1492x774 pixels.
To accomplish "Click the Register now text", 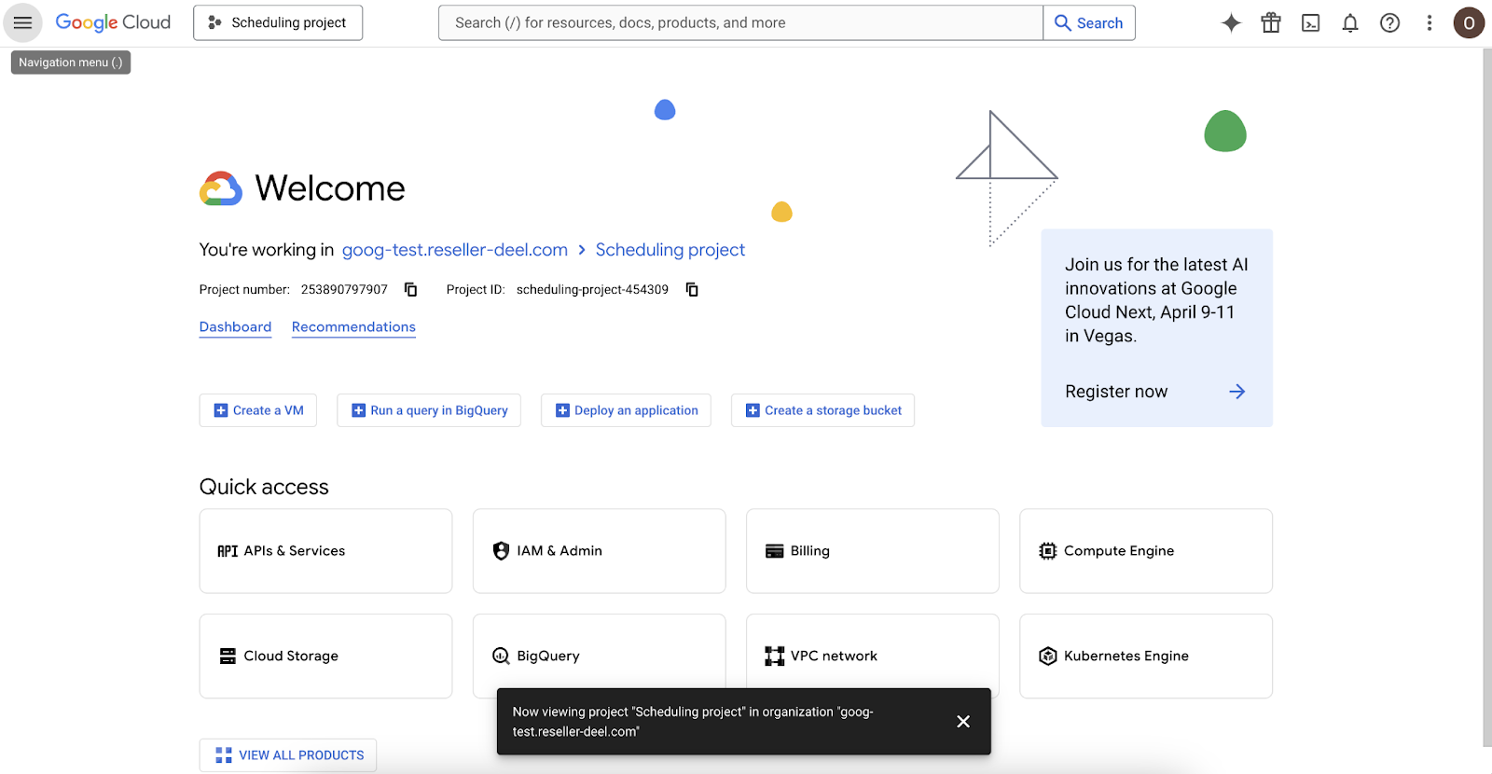I will coord(1116,392).
